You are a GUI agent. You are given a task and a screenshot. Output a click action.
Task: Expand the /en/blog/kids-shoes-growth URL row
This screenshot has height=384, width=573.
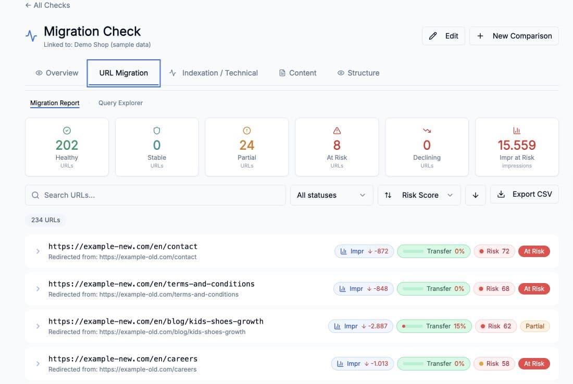coord(38,326)
